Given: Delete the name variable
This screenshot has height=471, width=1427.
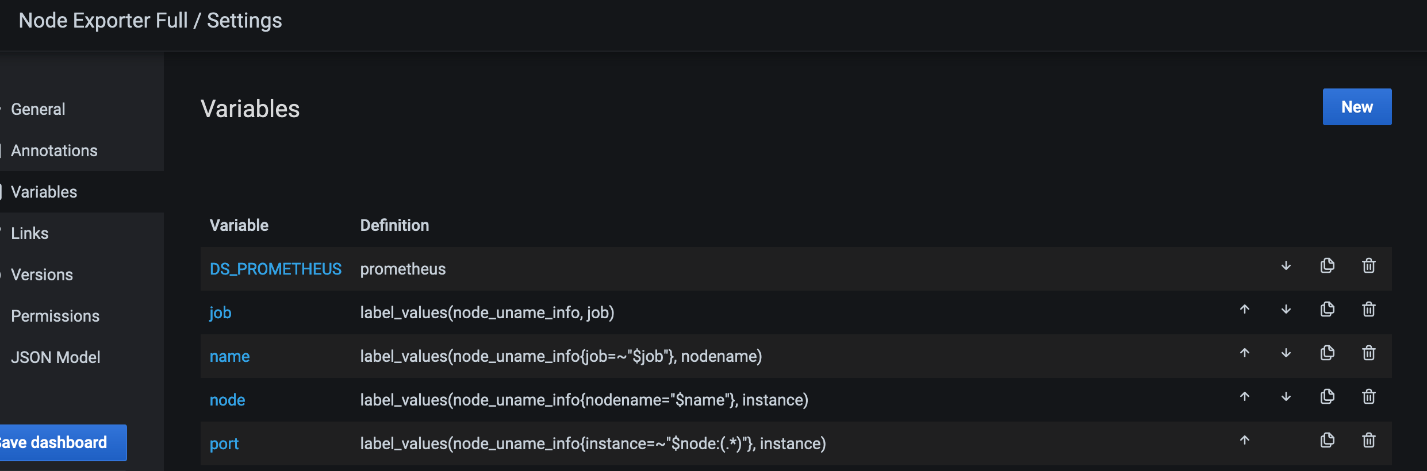Looking at the screenshot, I should coord(1368,353).
